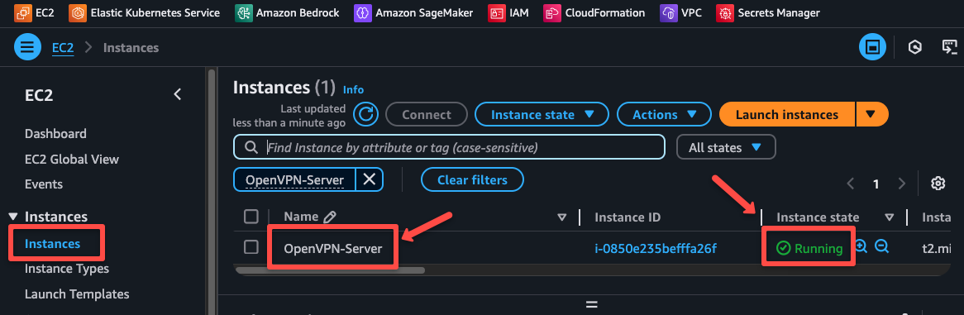964x315 pixels.
Task: Open the CloudShell-style terminal icon at top right
Action: [x=949, y=47]
